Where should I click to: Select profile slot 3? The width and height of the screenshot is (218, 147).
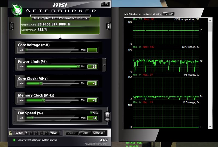pos(37,133)
